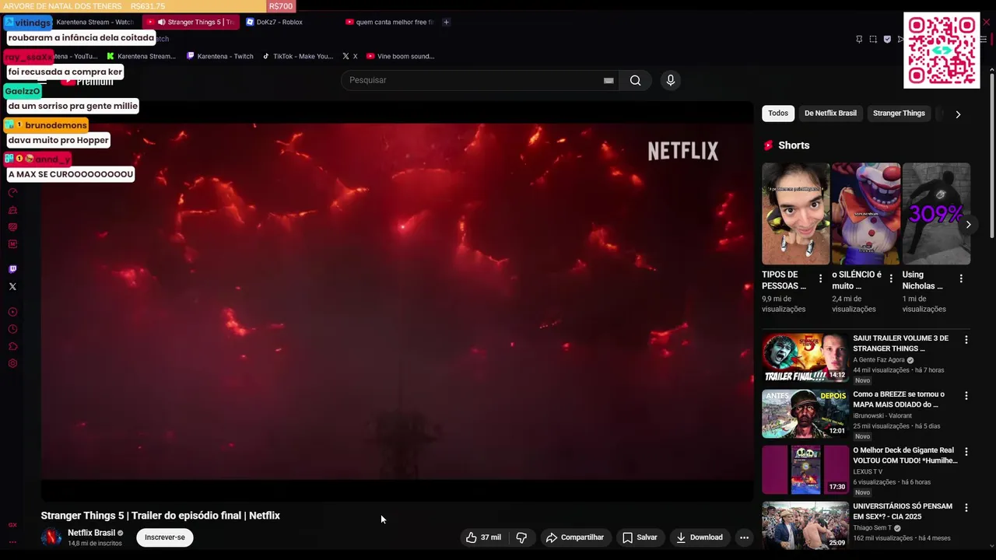Viewport: 996px width, 560px height.
Task: Open options menu for Melhor Deck de Gigante Real video
Action: tap(966, 452)
